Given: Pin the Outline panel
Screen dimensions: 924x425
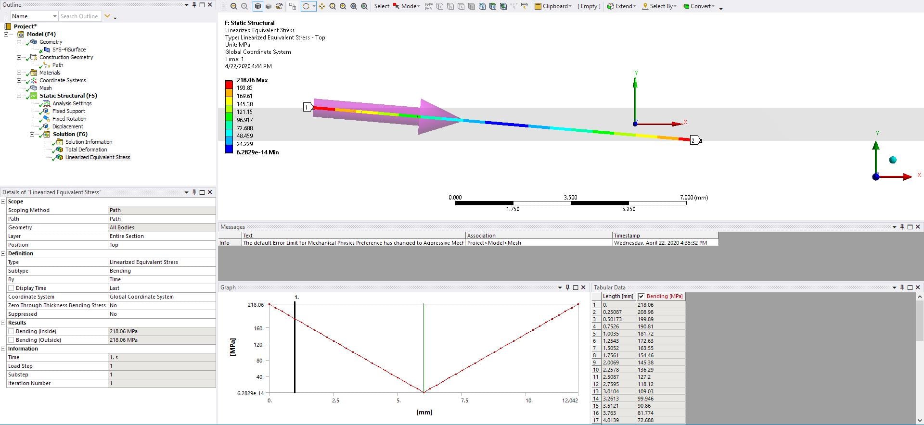Looking at the screenshot, I should click(x=194, y=5).
